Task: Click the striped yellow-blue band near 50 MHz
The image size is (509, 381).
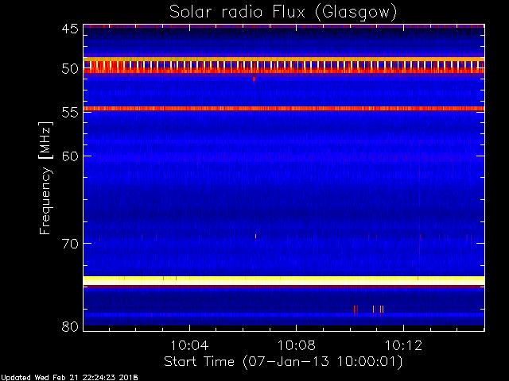Action: [x=283, y=64]
